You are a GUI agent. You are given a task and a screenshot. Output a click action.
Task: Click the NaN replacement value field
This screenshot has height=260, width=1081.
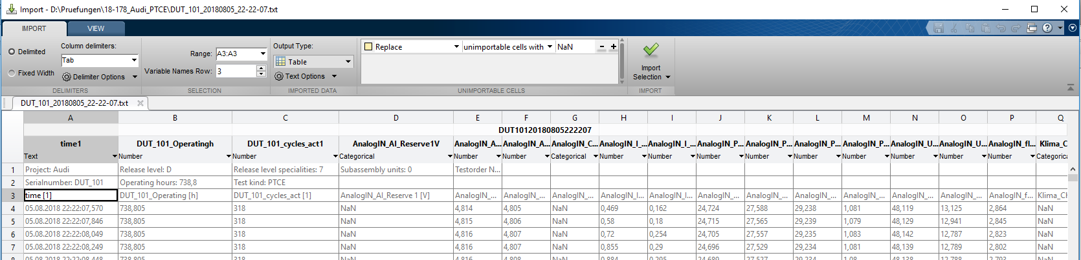(x=574, y=46)
